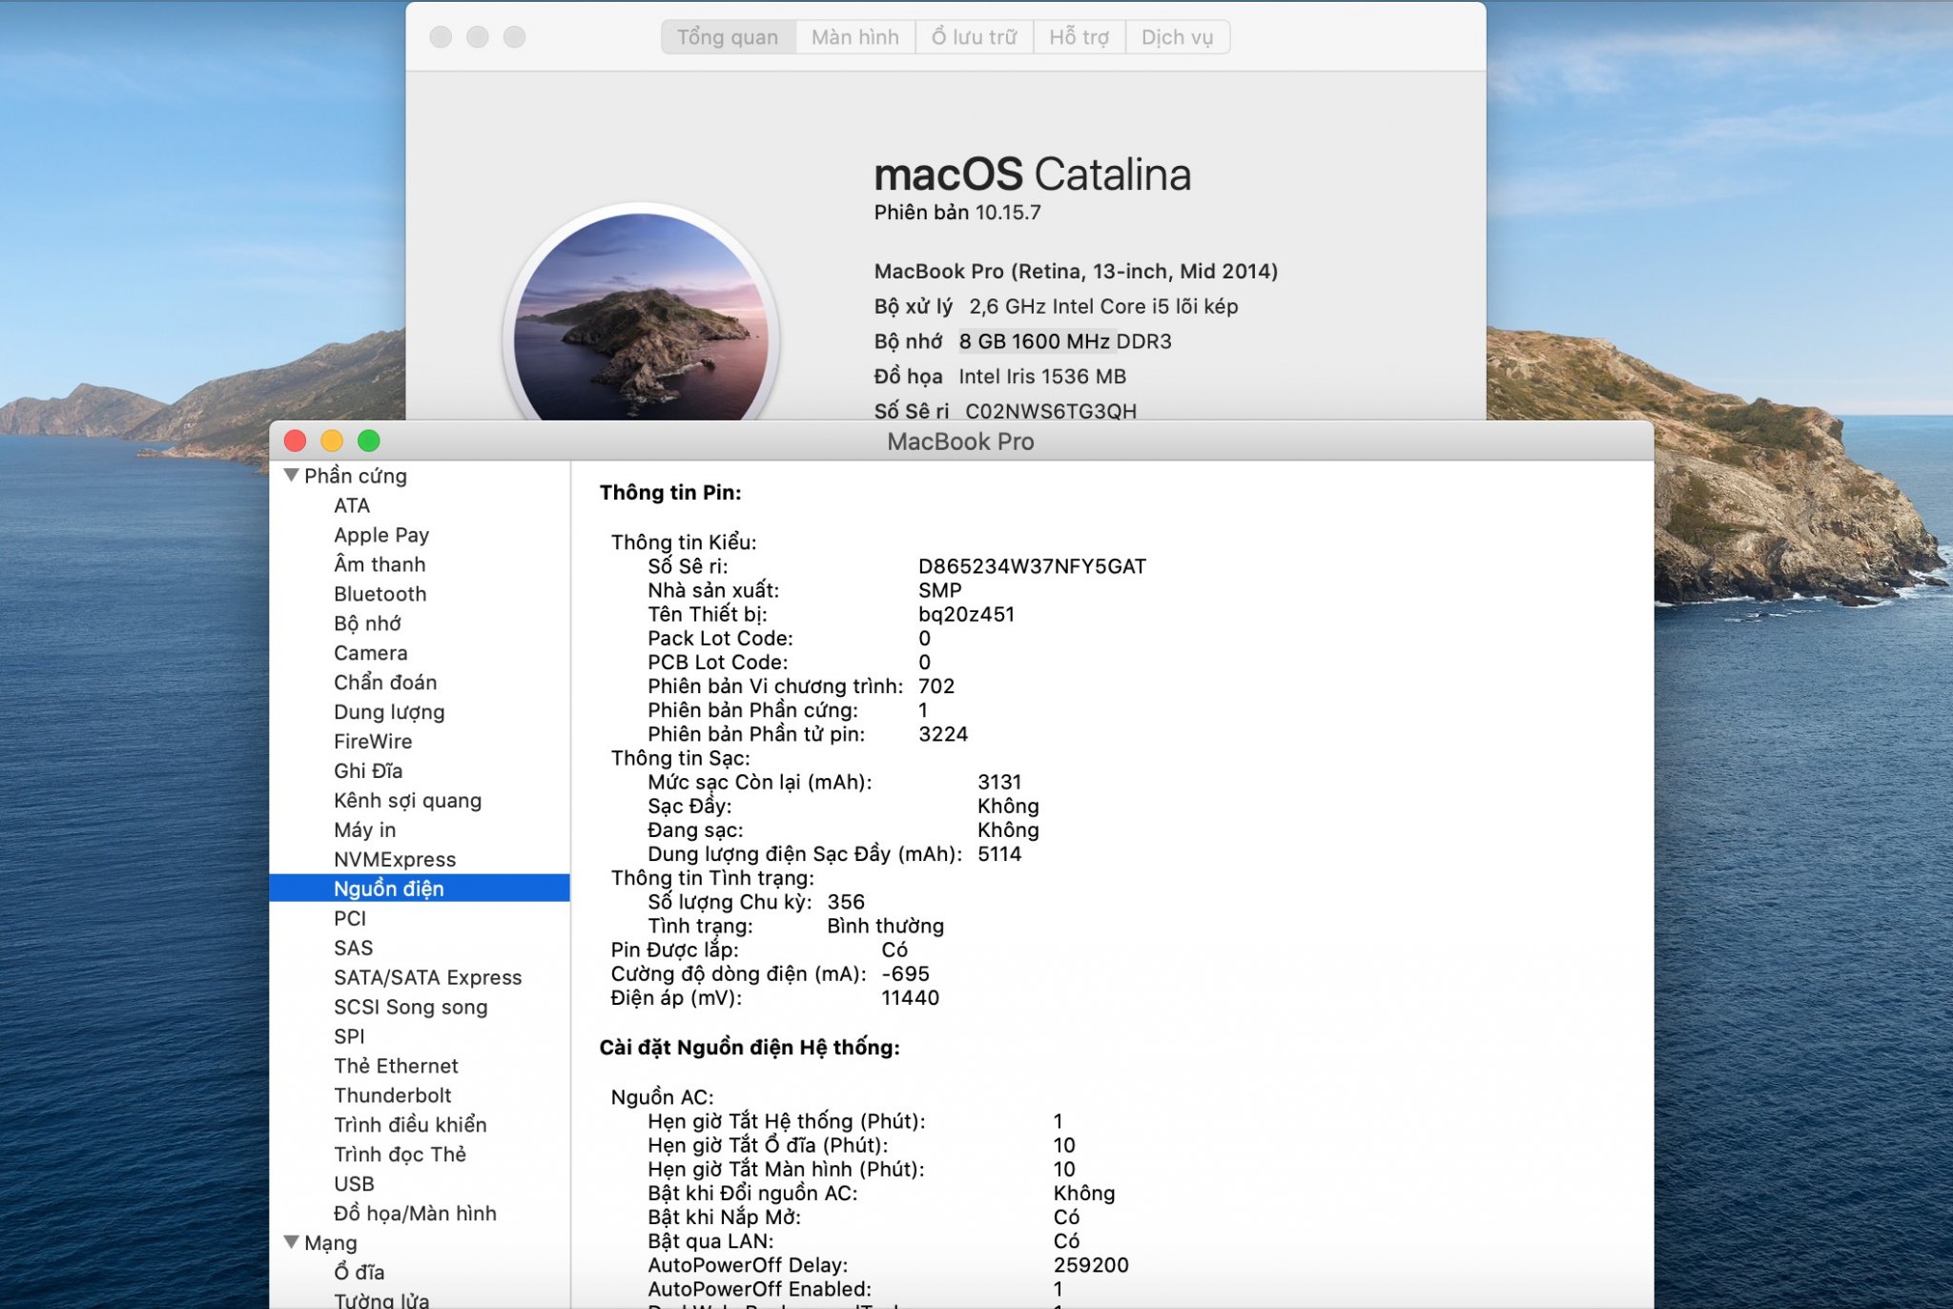
Task: Open NVMExpress hardware details
Action: tap(395, 859)
